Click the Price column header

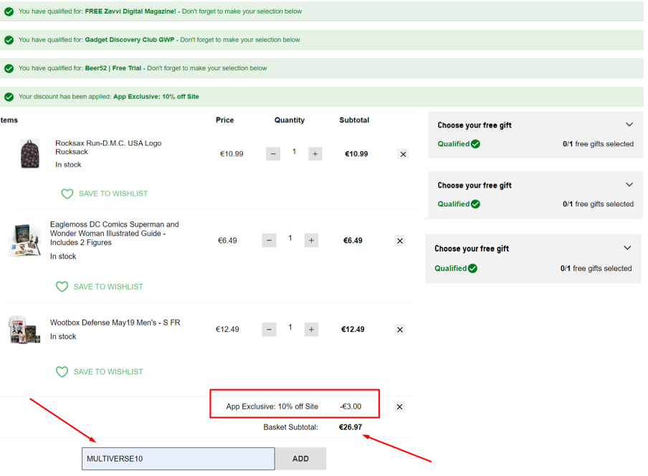click(x=225, y=120)
